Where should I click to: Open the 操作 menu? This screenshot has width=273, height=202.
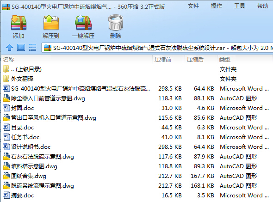(x=217, y=6)
